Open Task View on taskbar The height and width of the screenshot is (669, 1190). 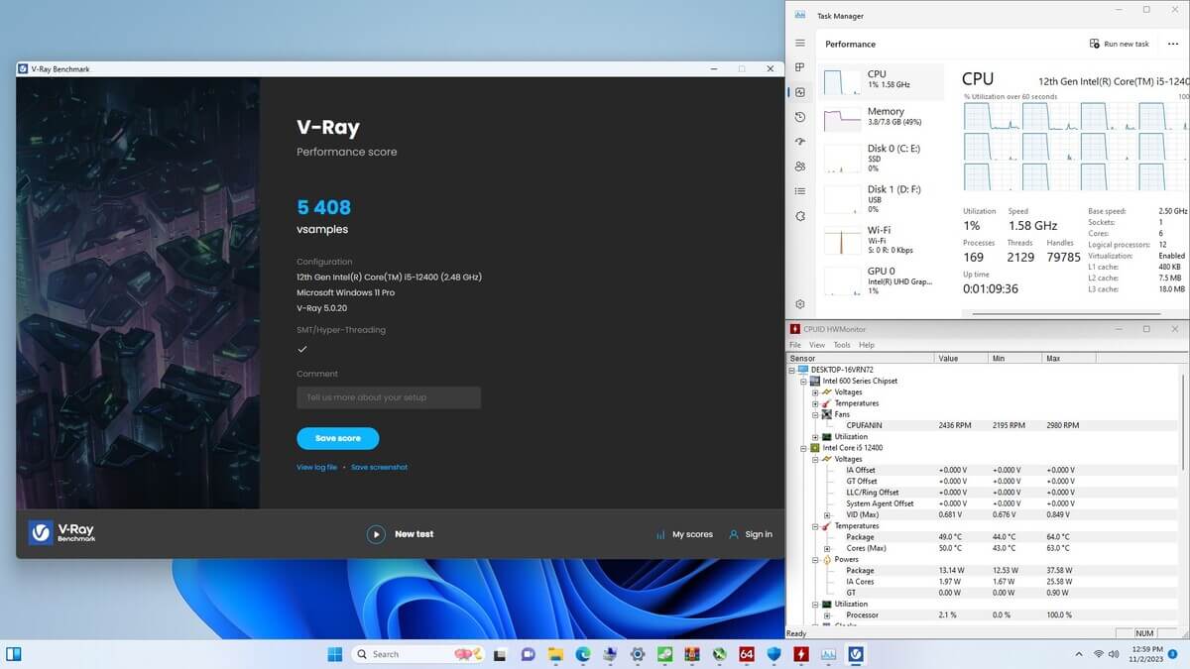click(502, 654)
